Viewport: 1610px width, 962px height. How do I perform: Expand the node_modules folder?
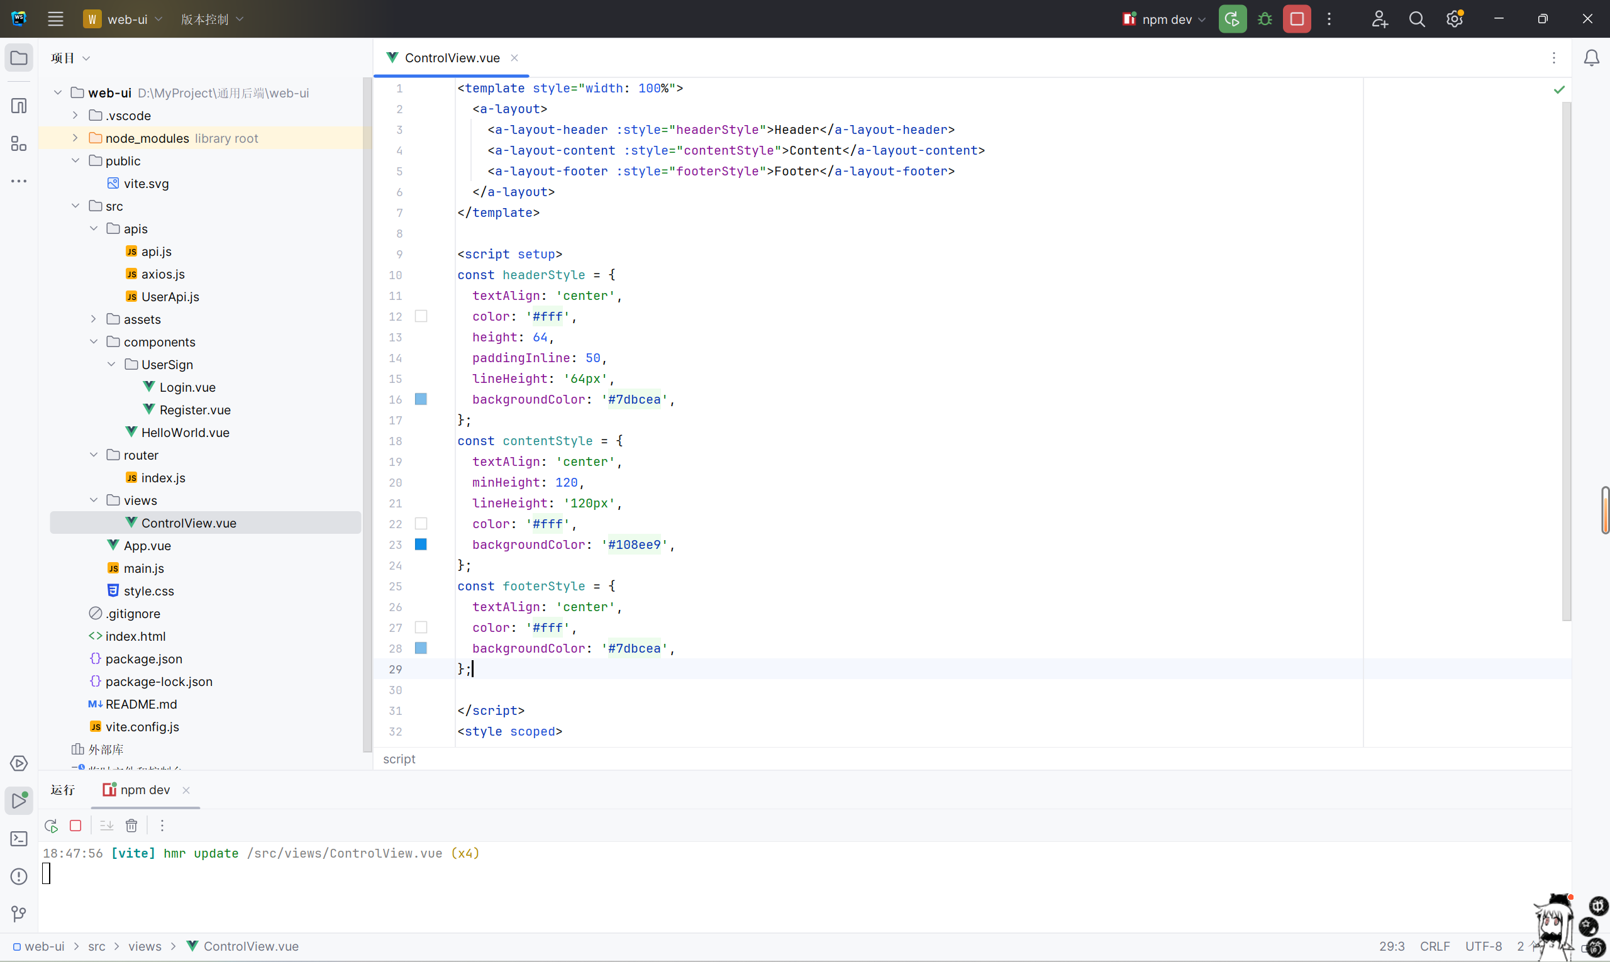coord(75,138)
